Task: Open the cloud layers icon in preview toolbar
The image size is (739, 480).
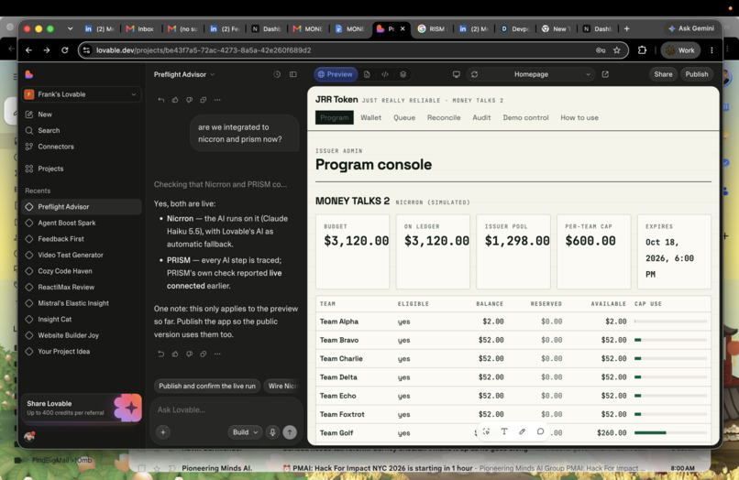Action: point(403,74)
